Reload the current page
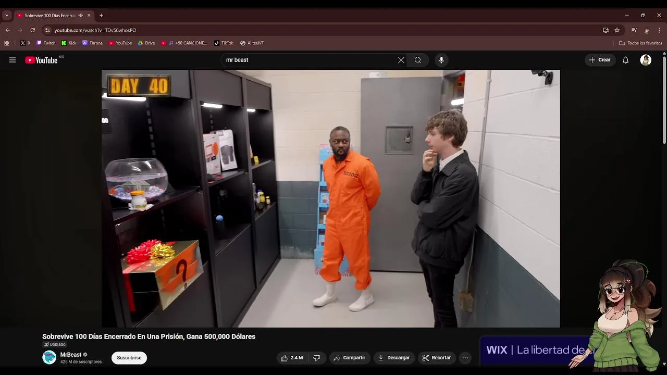667x375 pixels. [x=33, y=30]
